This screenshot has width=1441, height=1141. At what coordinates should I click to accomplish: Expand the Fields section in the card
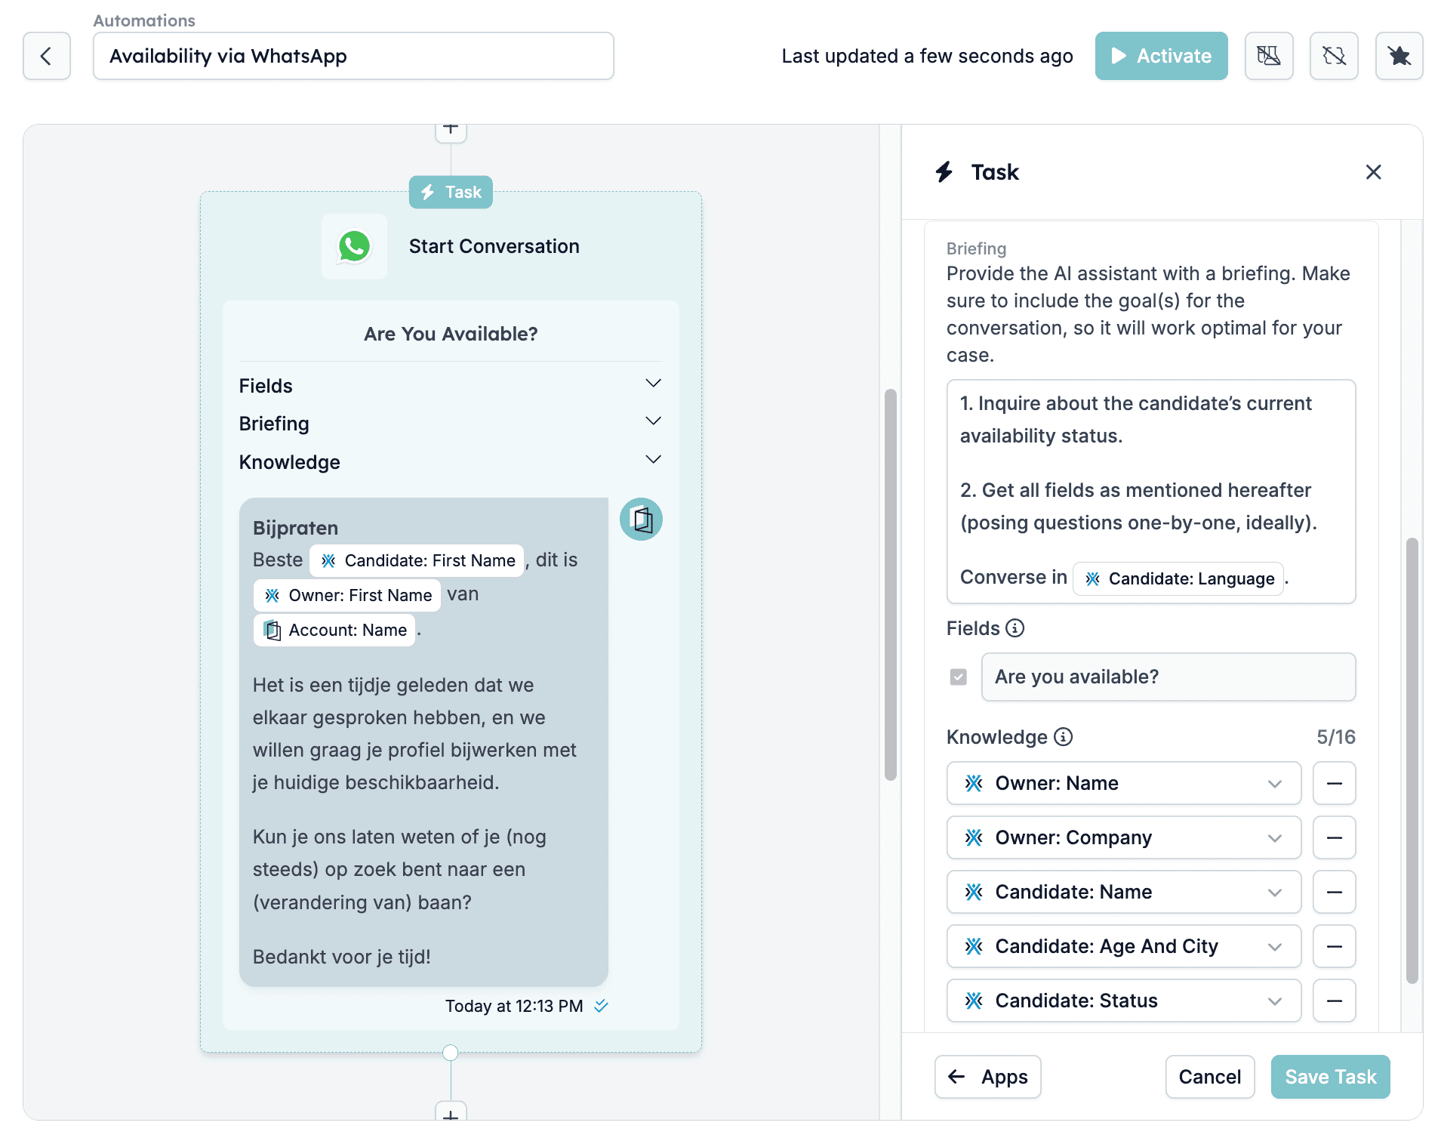point(451,385)
